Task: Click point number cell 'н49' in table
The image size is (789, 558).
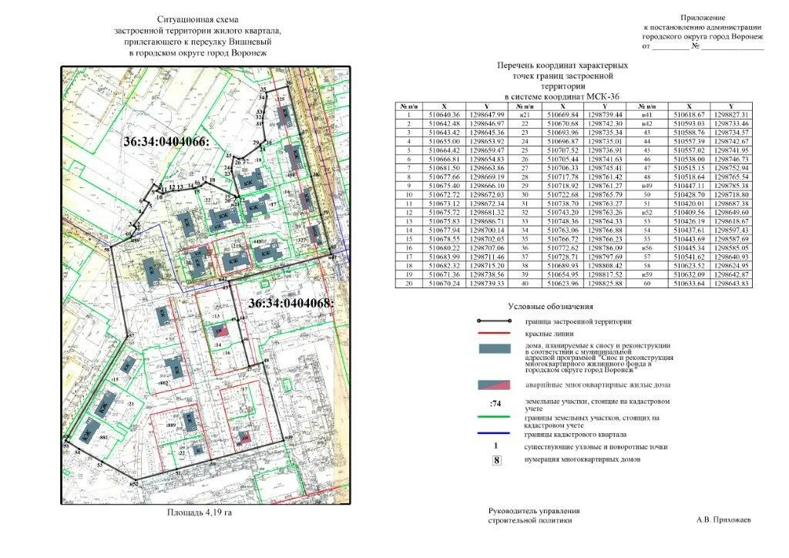Action: 647,187
